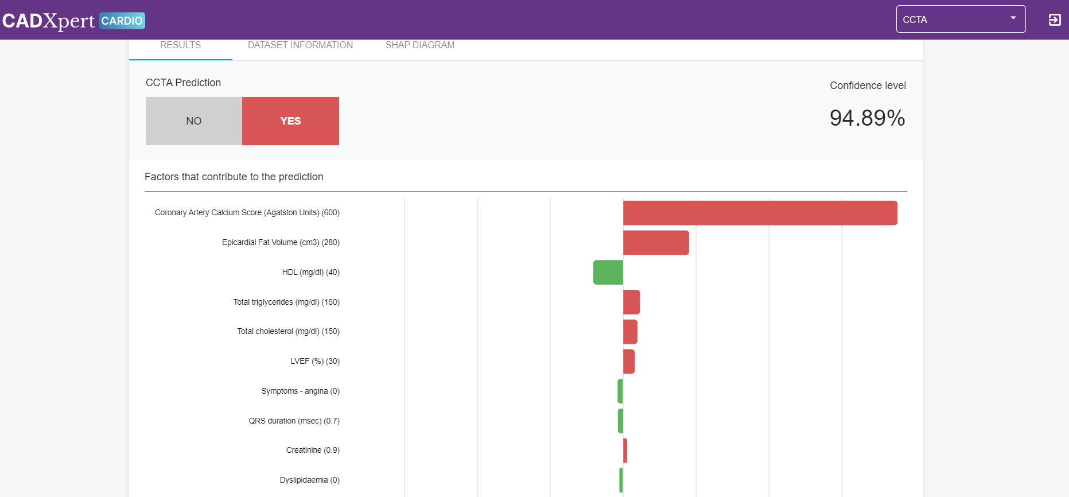Click the Epicardial Fat Volume red bar
Viewport: 1069px width, 497px height.
tap(656, 243)
